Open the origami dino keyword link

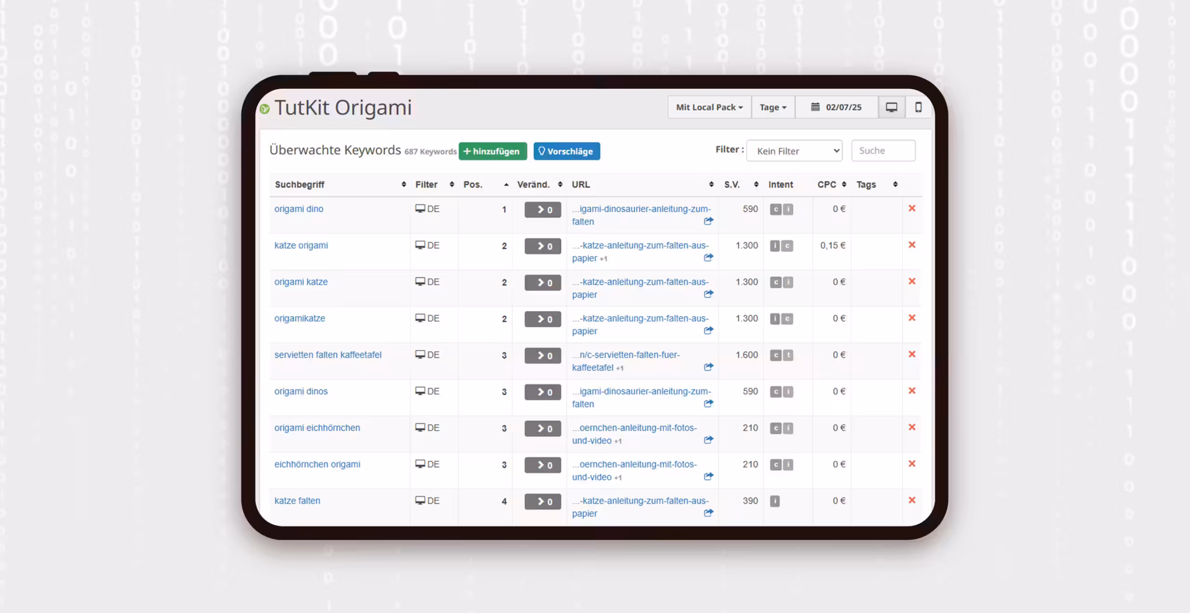point(298,209)
